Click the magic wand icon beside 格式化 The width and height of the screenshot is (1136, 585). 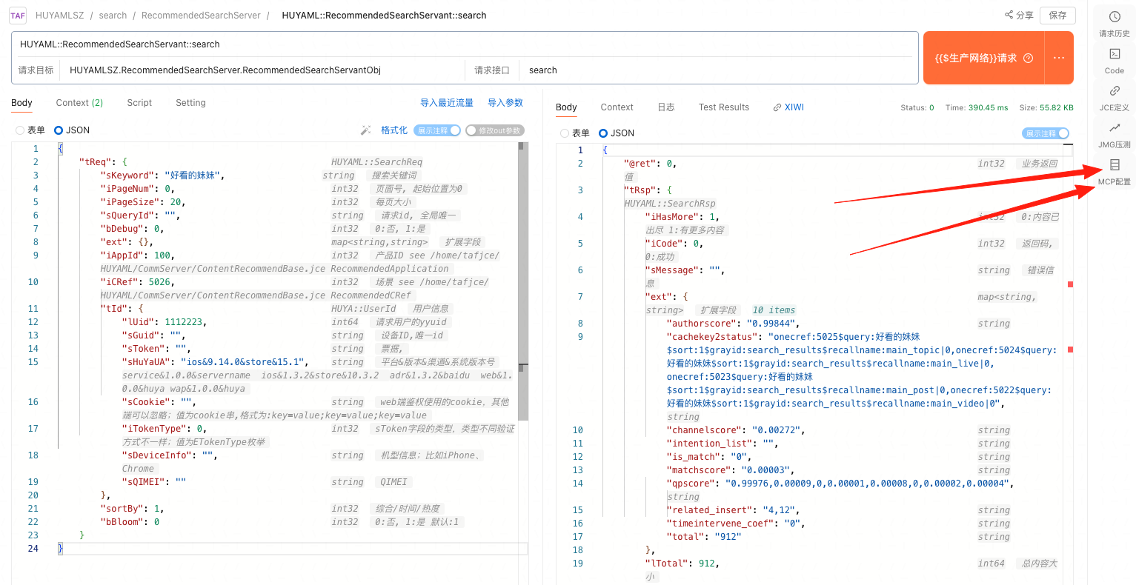[365, 130]
